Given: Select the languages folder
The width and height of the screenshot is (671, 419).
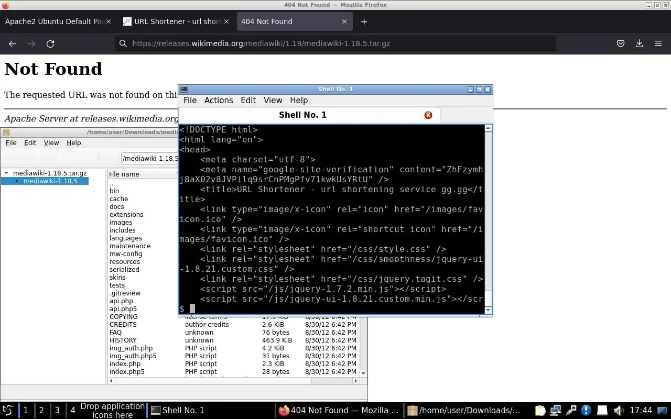Looking at the screenshot, I should click(126, 238).
